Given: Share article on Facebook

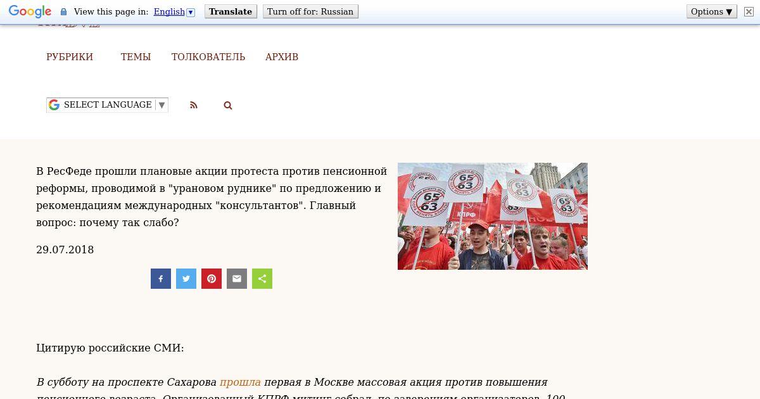Looking at the screenshot, I should pyautogui.click(x=161, y=279).
